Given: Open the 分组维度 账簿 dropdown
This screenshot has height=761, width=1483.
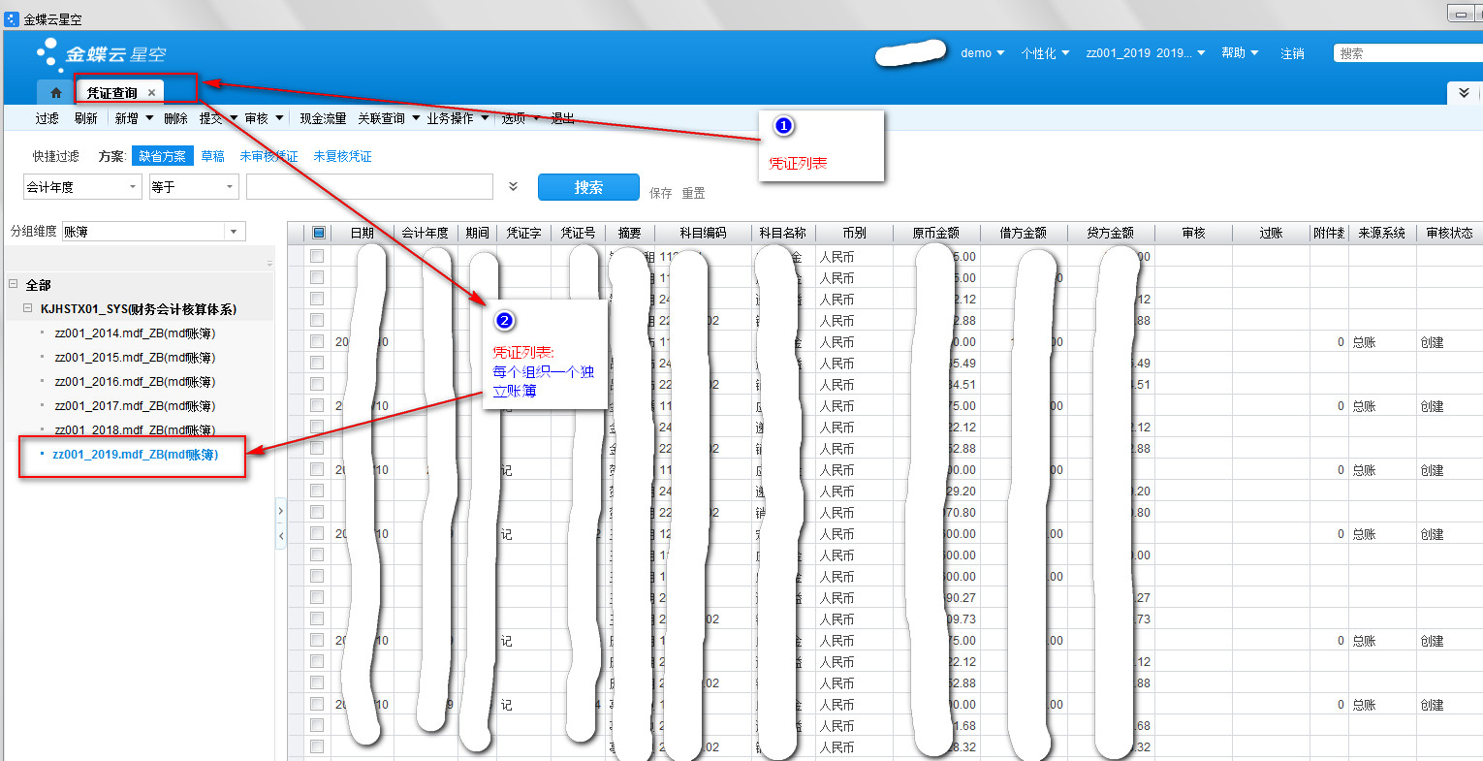Looking at the screenshot, I should coord(234,232).
